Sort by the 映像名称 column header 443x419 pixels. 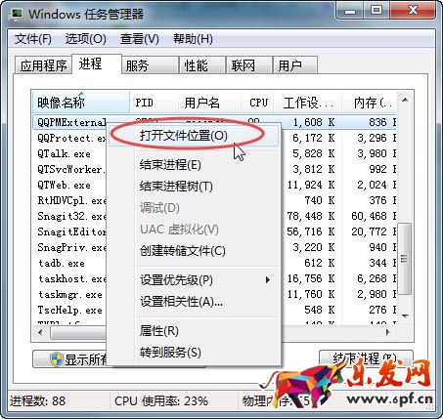point(81,103)
